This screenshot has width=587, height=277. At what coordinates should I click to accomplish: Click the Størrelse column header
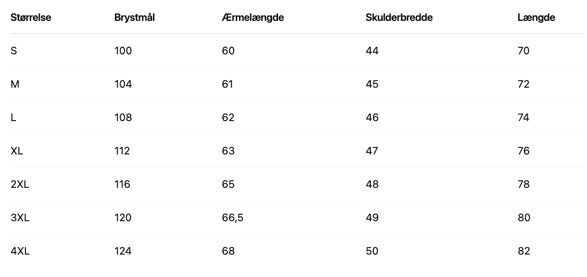tap(31, 17)
